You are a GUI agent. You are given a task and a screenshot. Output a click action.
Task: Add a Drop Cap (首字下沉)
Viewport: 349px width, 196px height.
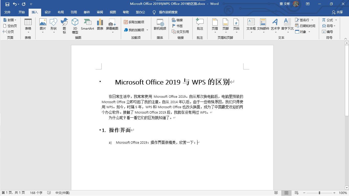(x=287, y=26)
